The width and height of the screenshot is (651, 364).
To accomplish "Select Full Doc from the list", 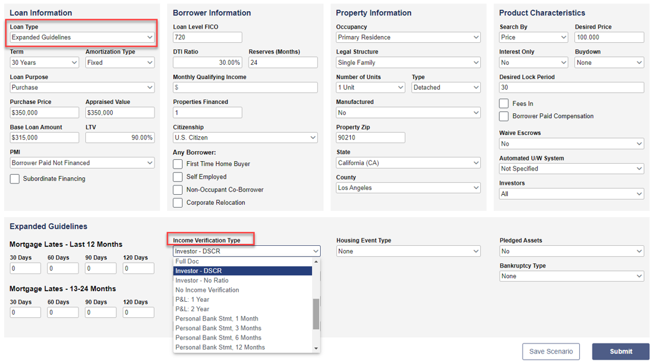I will click(x=243, y=261).
